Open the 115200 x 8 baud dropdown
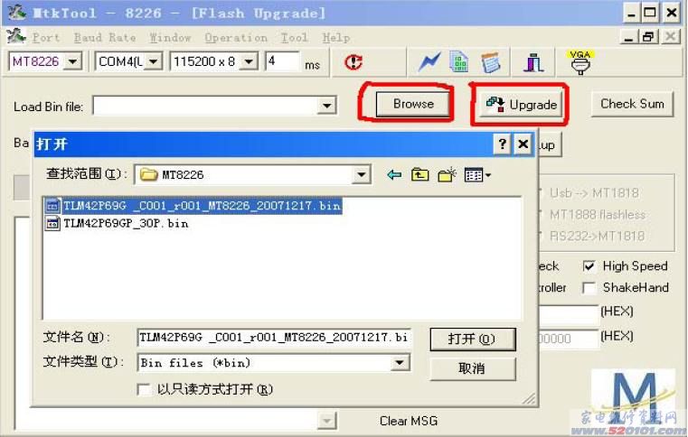The image size is (688, 437). click(249, 61)
